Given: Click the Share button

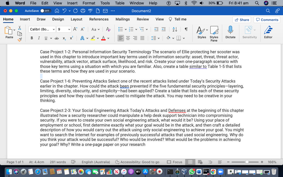Looking at the screenshot, I should [x=242, y=19].
